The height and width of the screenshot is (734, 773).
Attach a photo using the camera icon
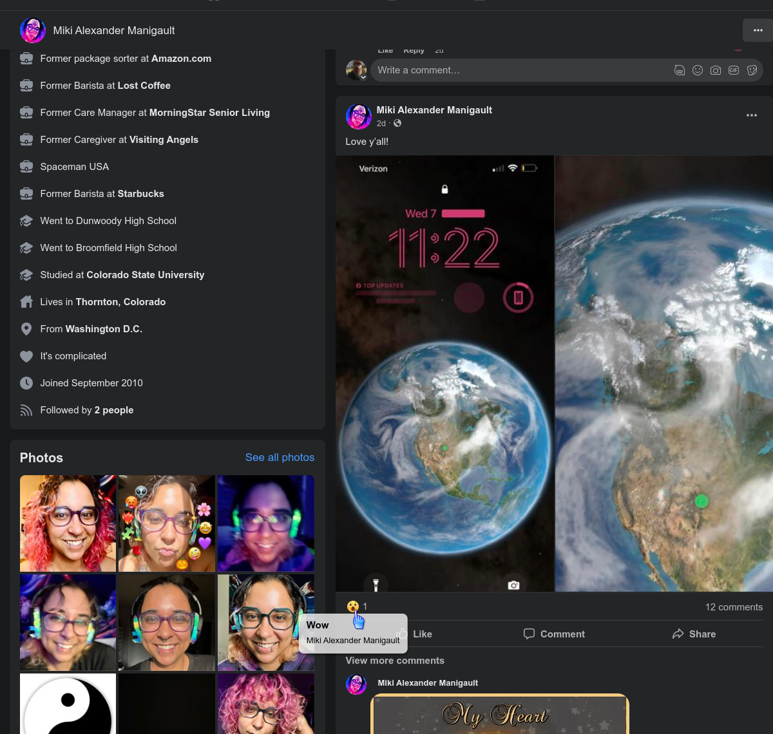716,70
